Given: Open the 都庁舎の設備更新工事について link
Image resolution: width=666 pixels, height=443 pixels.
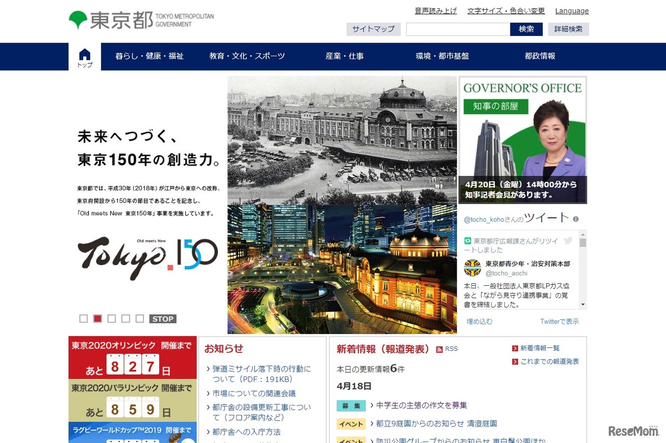Looking at the screenshot, I should click(261, 412).
